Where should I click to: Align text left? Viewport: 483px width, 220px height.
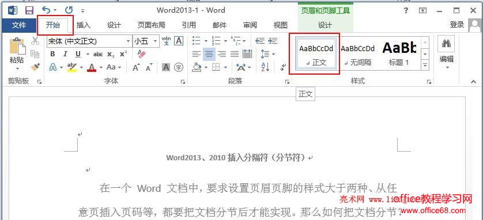(x=196, y=55)
